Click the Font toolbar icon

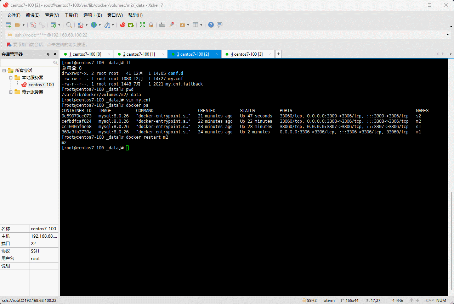107,25
